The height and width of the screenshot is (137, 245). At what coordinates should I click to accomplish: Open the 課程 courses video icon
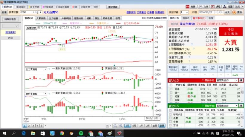click(216, 7)
